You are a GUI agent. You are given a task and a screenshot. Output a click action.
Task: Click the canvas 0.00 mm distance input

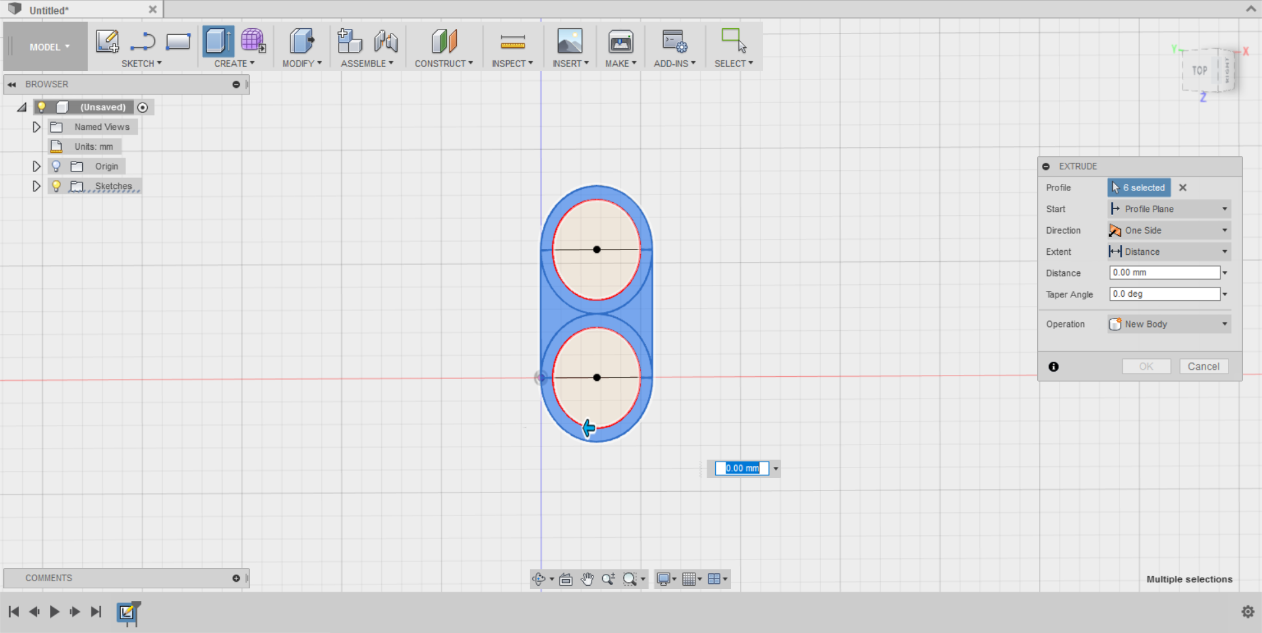pyautogui.click(x=742, y=468)
